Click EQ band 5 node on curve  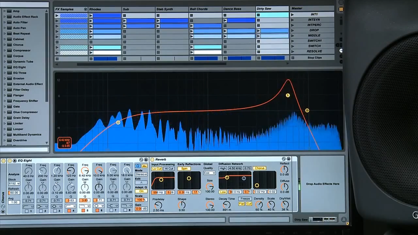point(287,95)
